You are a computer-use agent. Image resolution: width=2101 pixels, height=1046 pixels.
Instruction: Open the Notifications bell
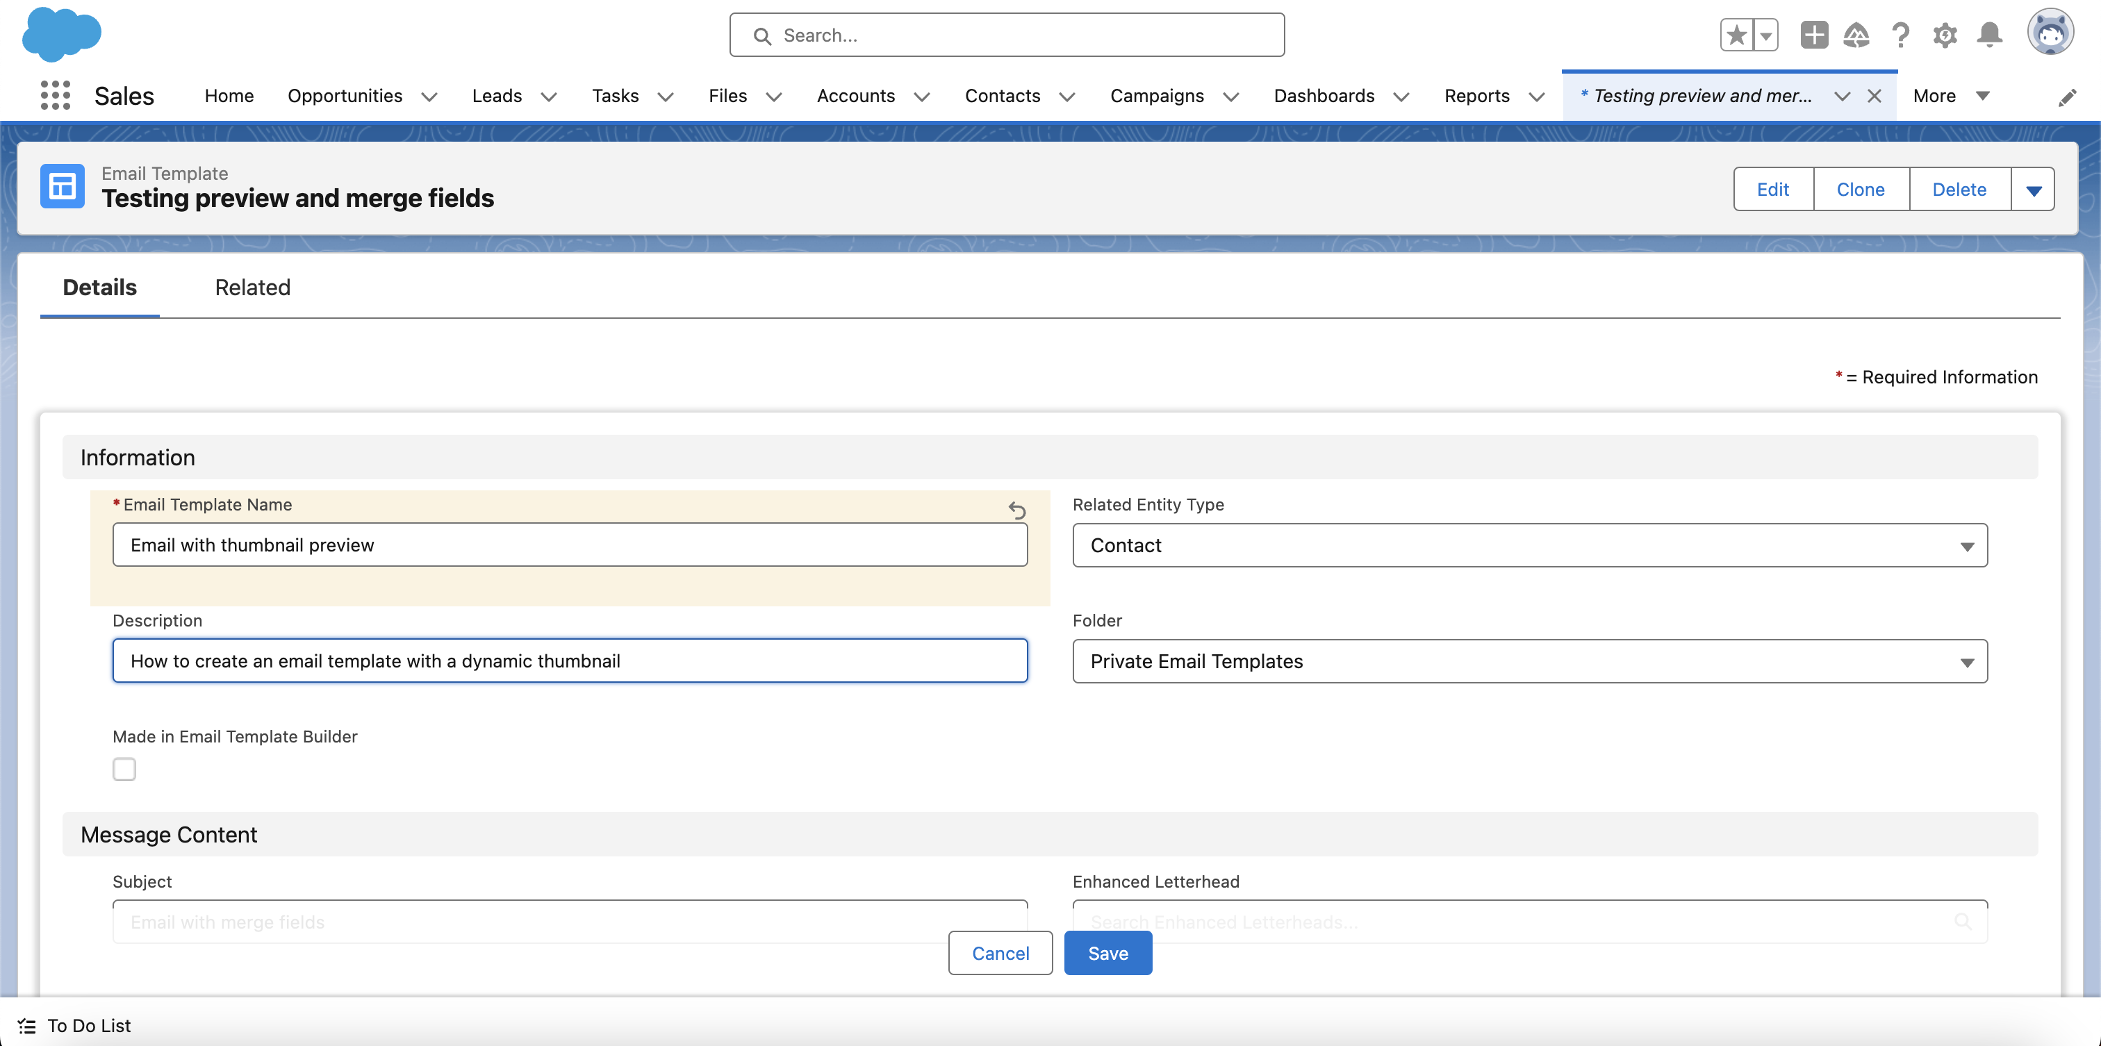click(1989, 35)
